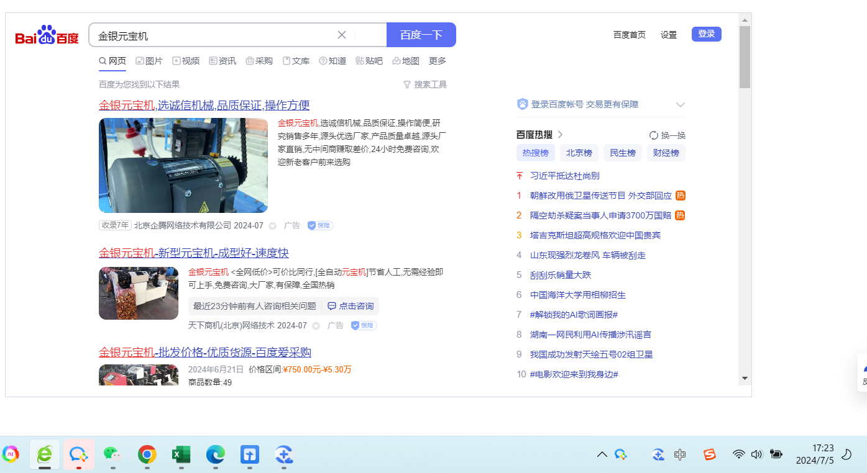The width and height of the screenshot is (867, 473).
Task: Click the Baidu logo
Action: coord(47,36)
